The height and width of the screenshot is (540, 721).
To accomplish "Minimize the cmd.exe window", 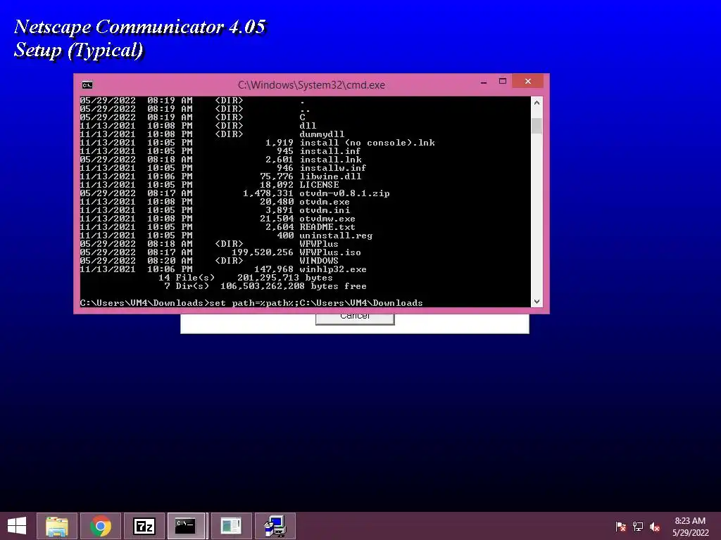I will click(484, 82).
